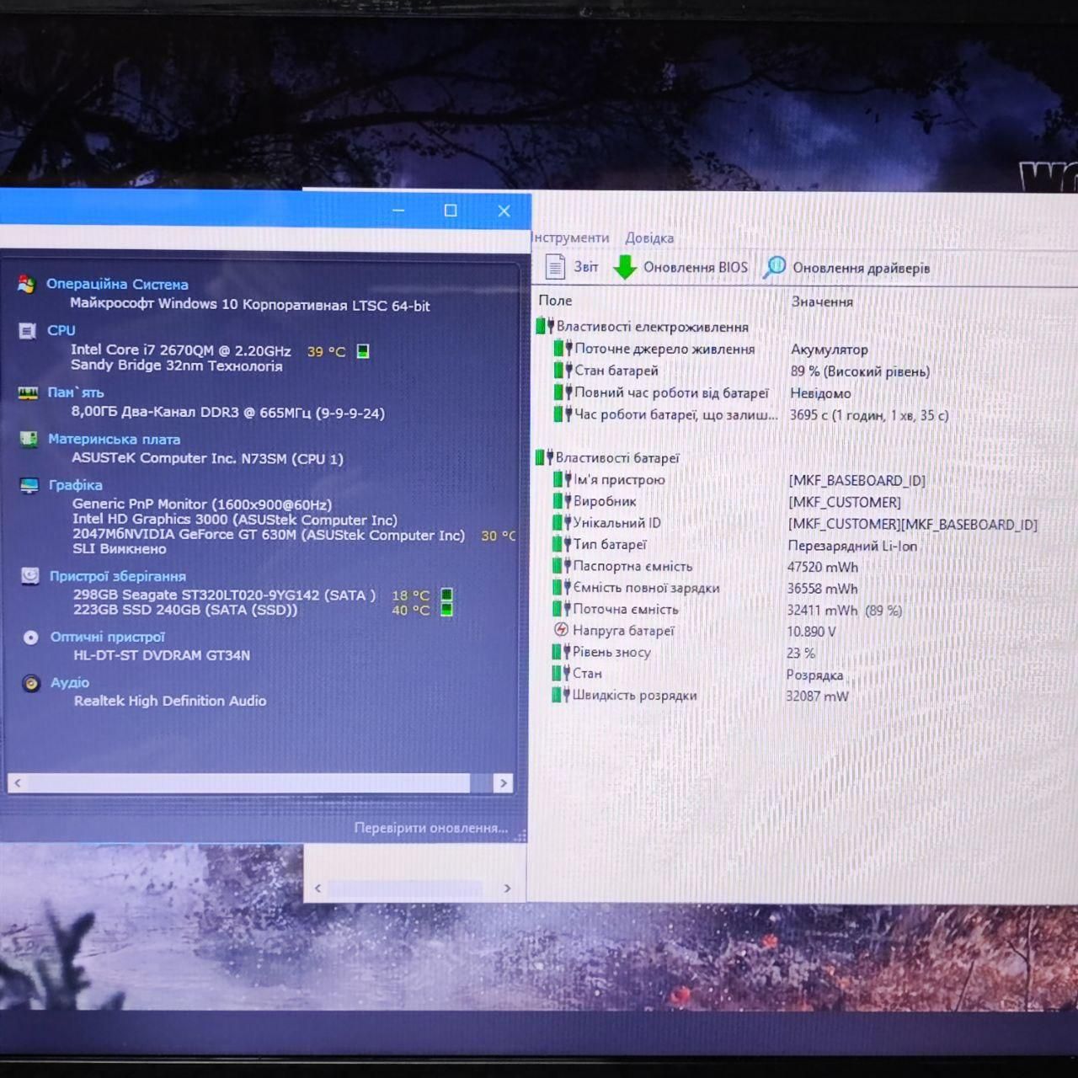Open the Motherboard section icon

point(29,439)
